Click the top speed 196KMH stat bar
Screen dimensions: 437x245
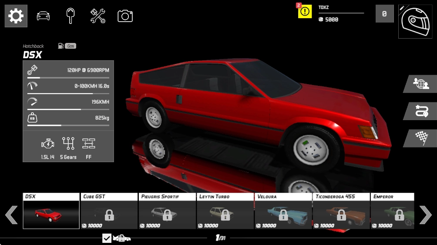pos(68,109)
